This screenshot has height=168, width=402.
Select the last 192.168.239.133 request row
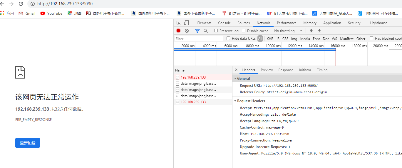[x=203, y=102]
